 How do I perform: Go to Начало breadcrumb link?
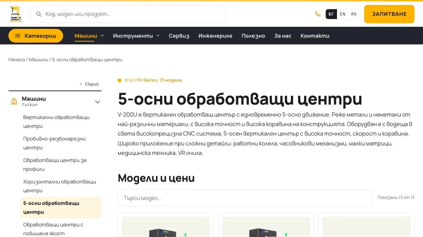click(x=17, y=60)
